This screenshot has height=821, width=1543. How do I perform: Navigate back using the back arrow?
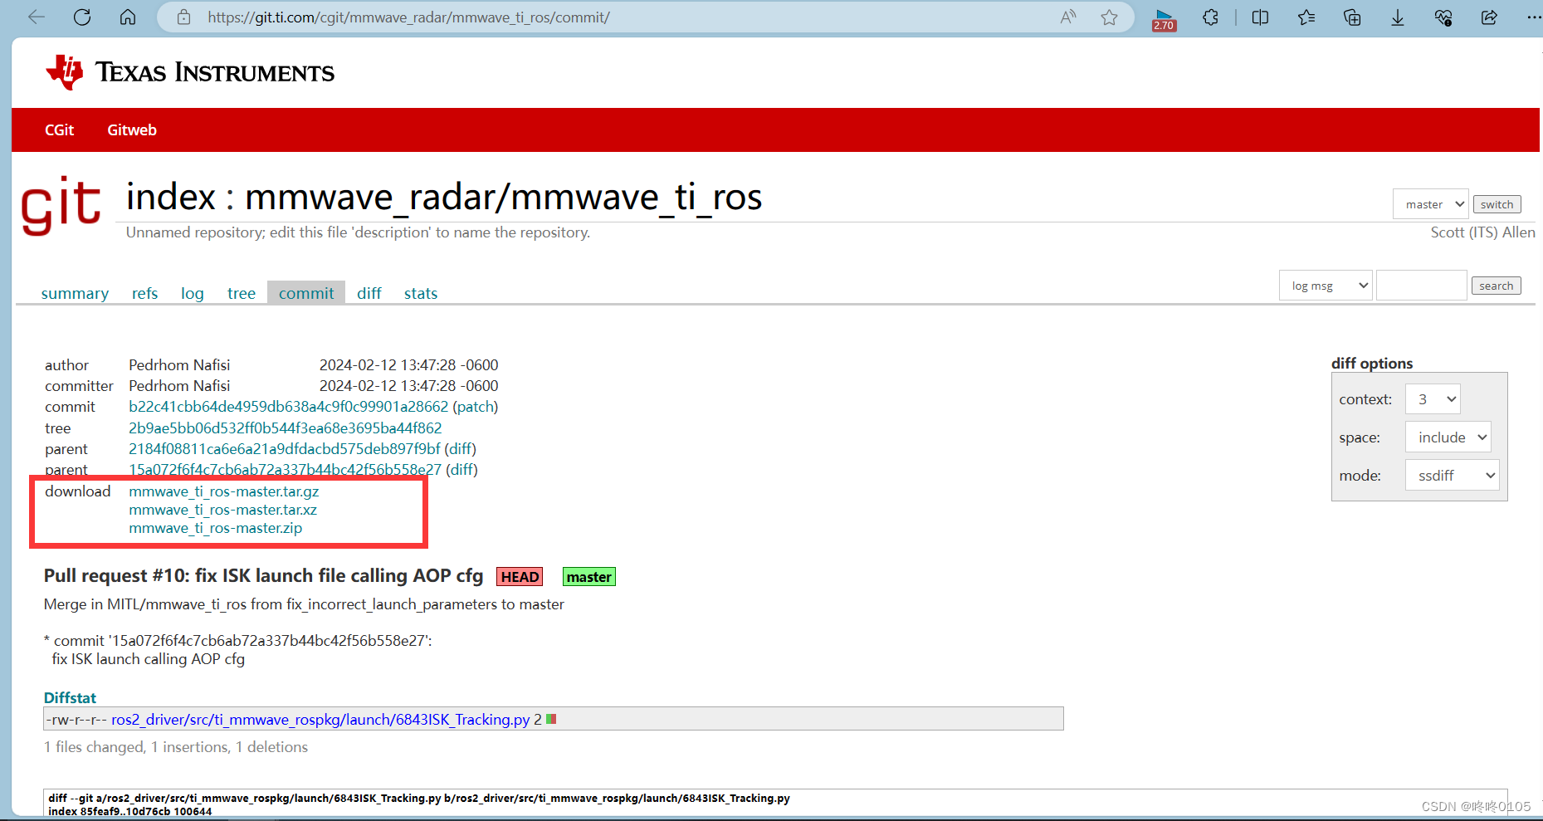pyautogui.click(x=36, y=17)
